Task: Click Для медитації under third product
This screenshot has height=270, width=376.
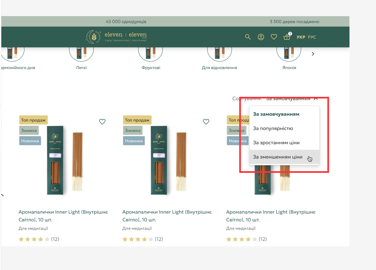Action: (241, 229)
